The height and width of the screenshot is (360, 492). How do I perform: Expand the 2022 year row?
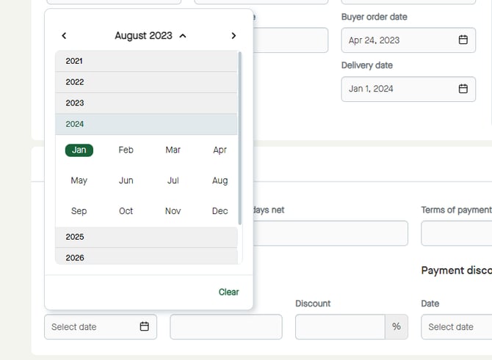(x=146, y=82)
